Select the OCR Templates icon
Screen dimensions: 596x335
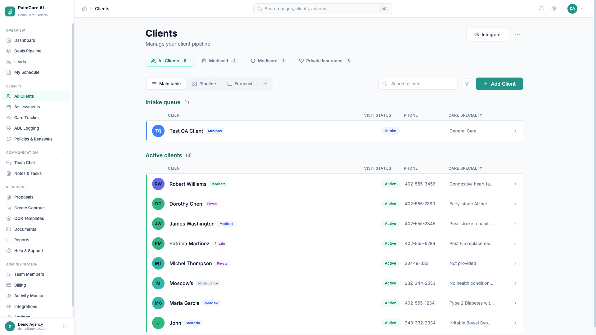coord(9,218)
